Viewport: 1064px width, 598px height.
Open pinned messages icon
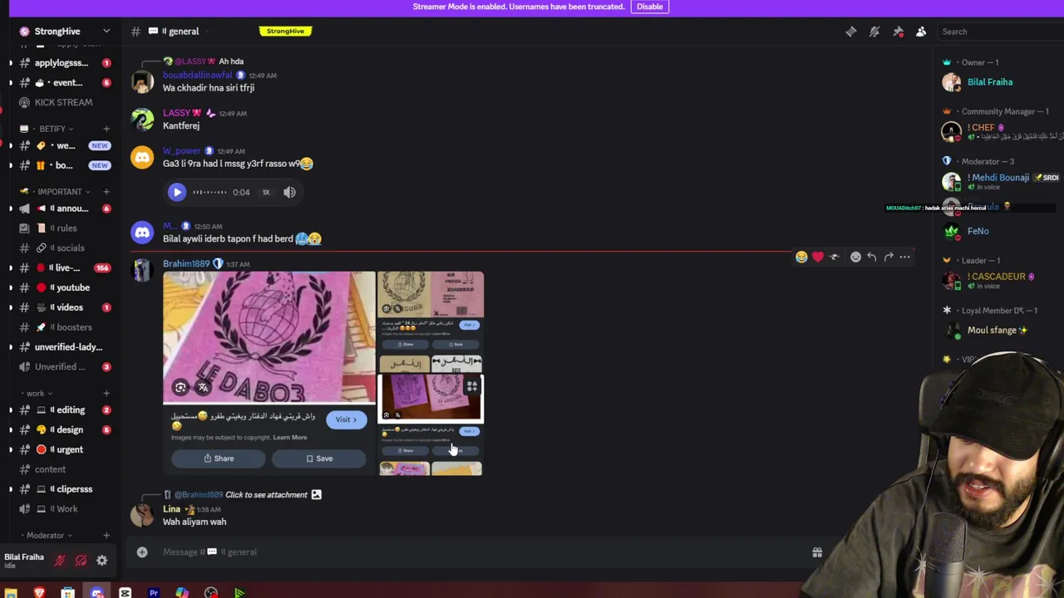pos(898,32)
